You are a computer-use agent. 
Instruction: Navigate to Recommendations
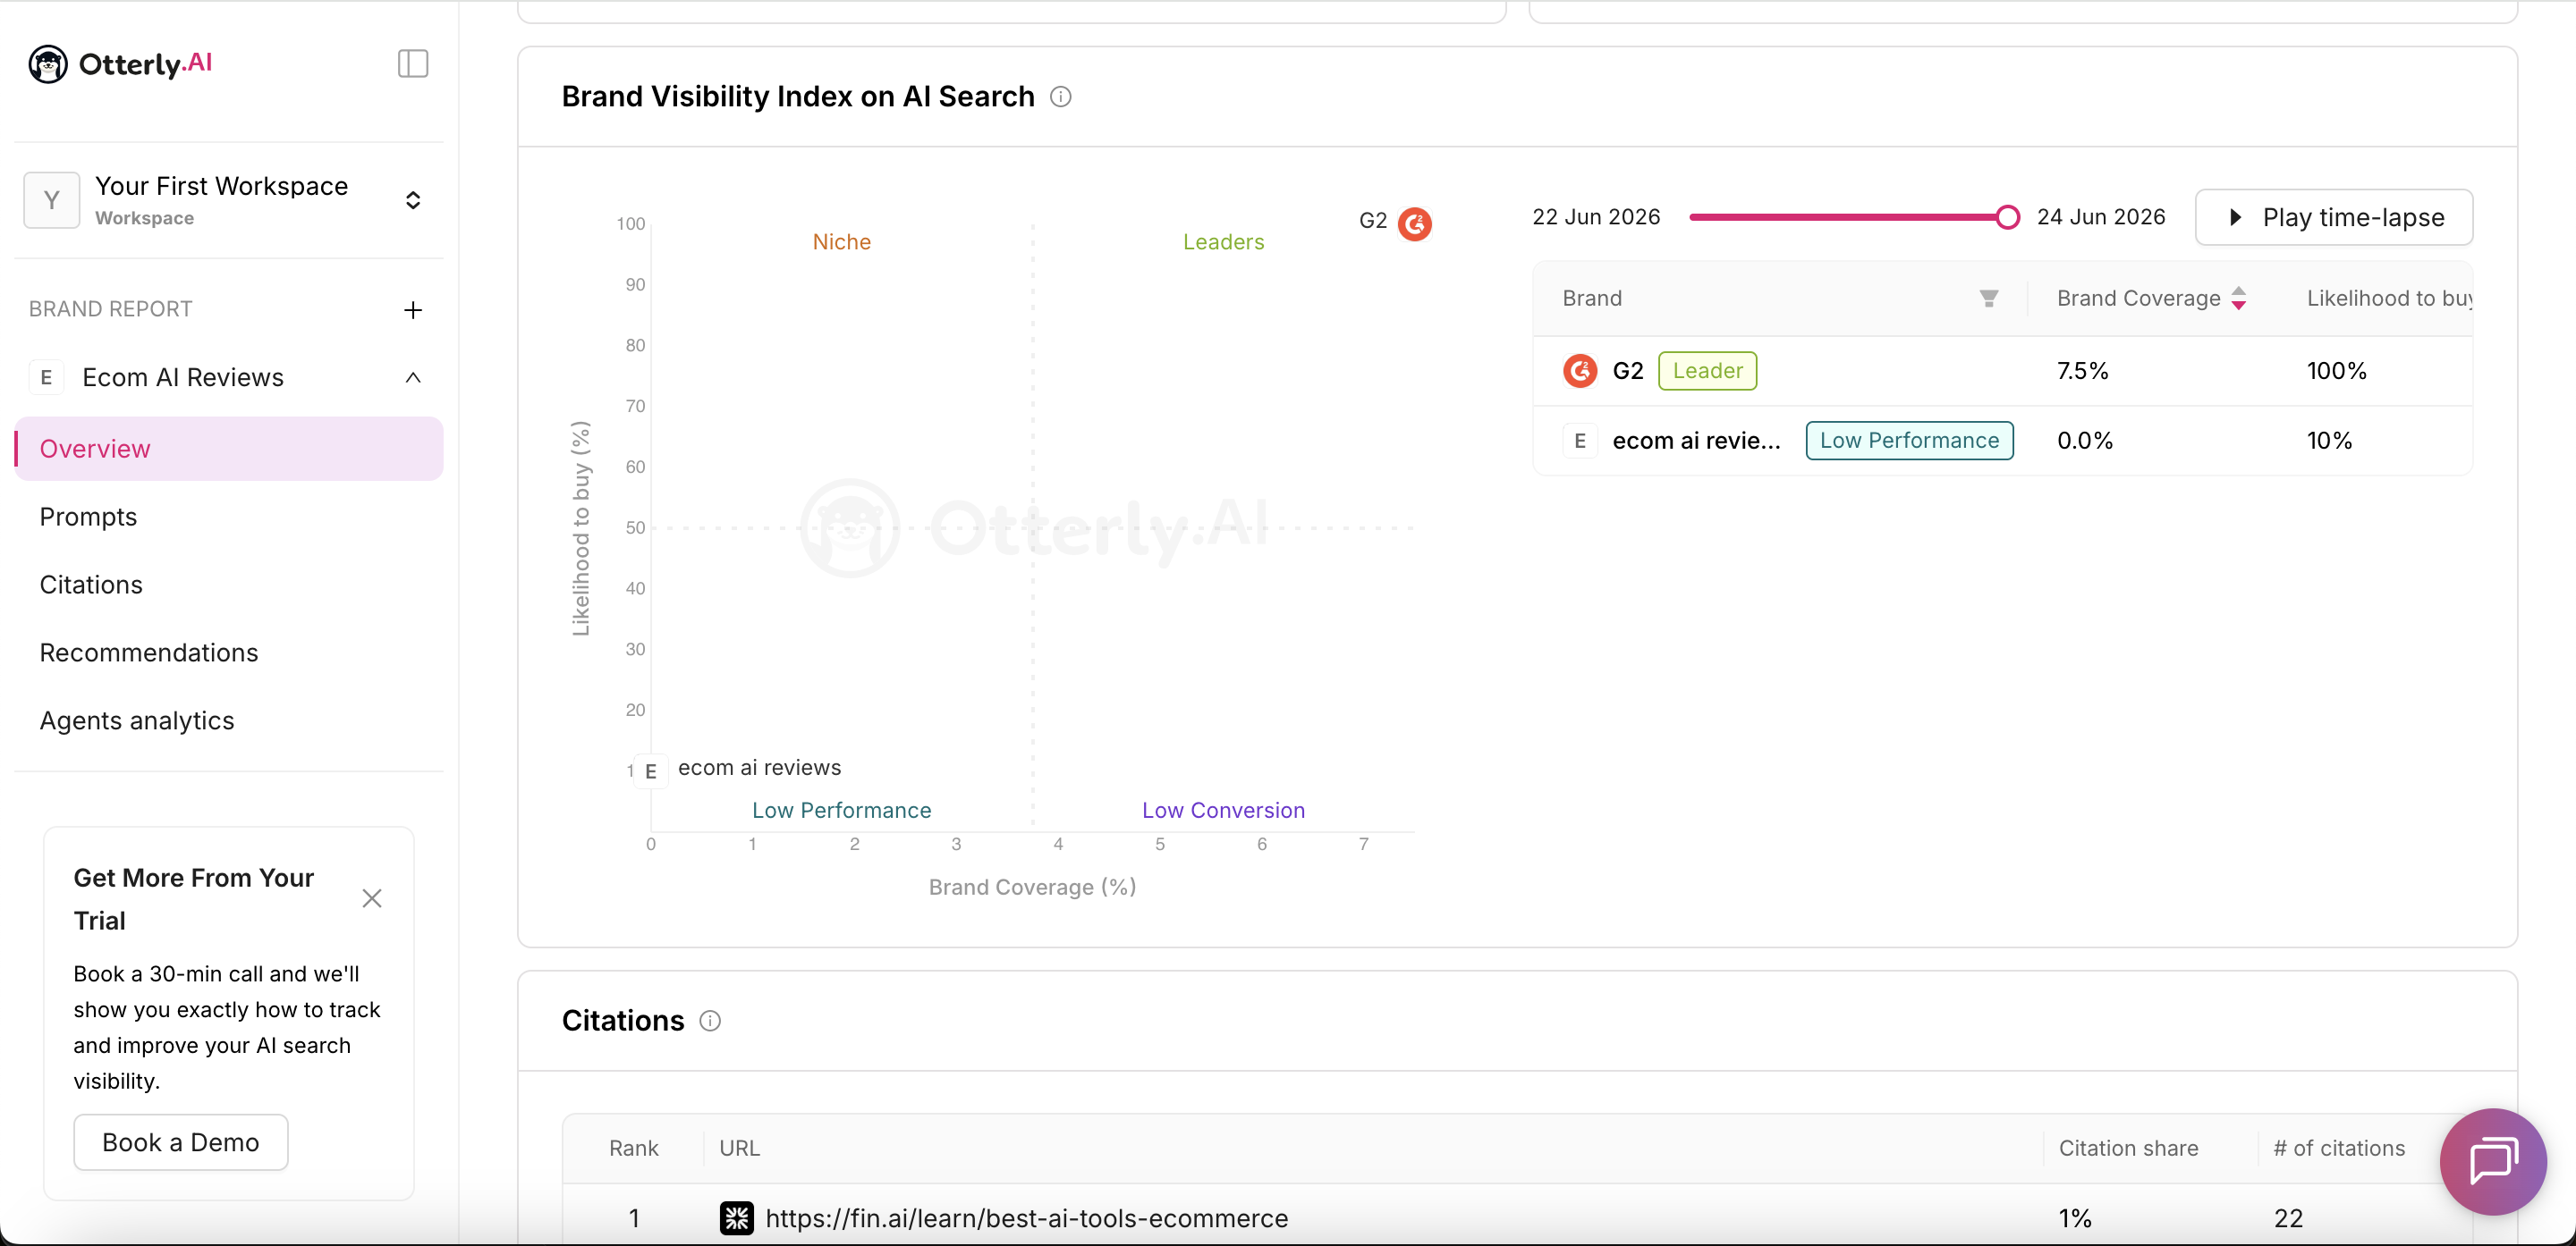tap(149, 652)
